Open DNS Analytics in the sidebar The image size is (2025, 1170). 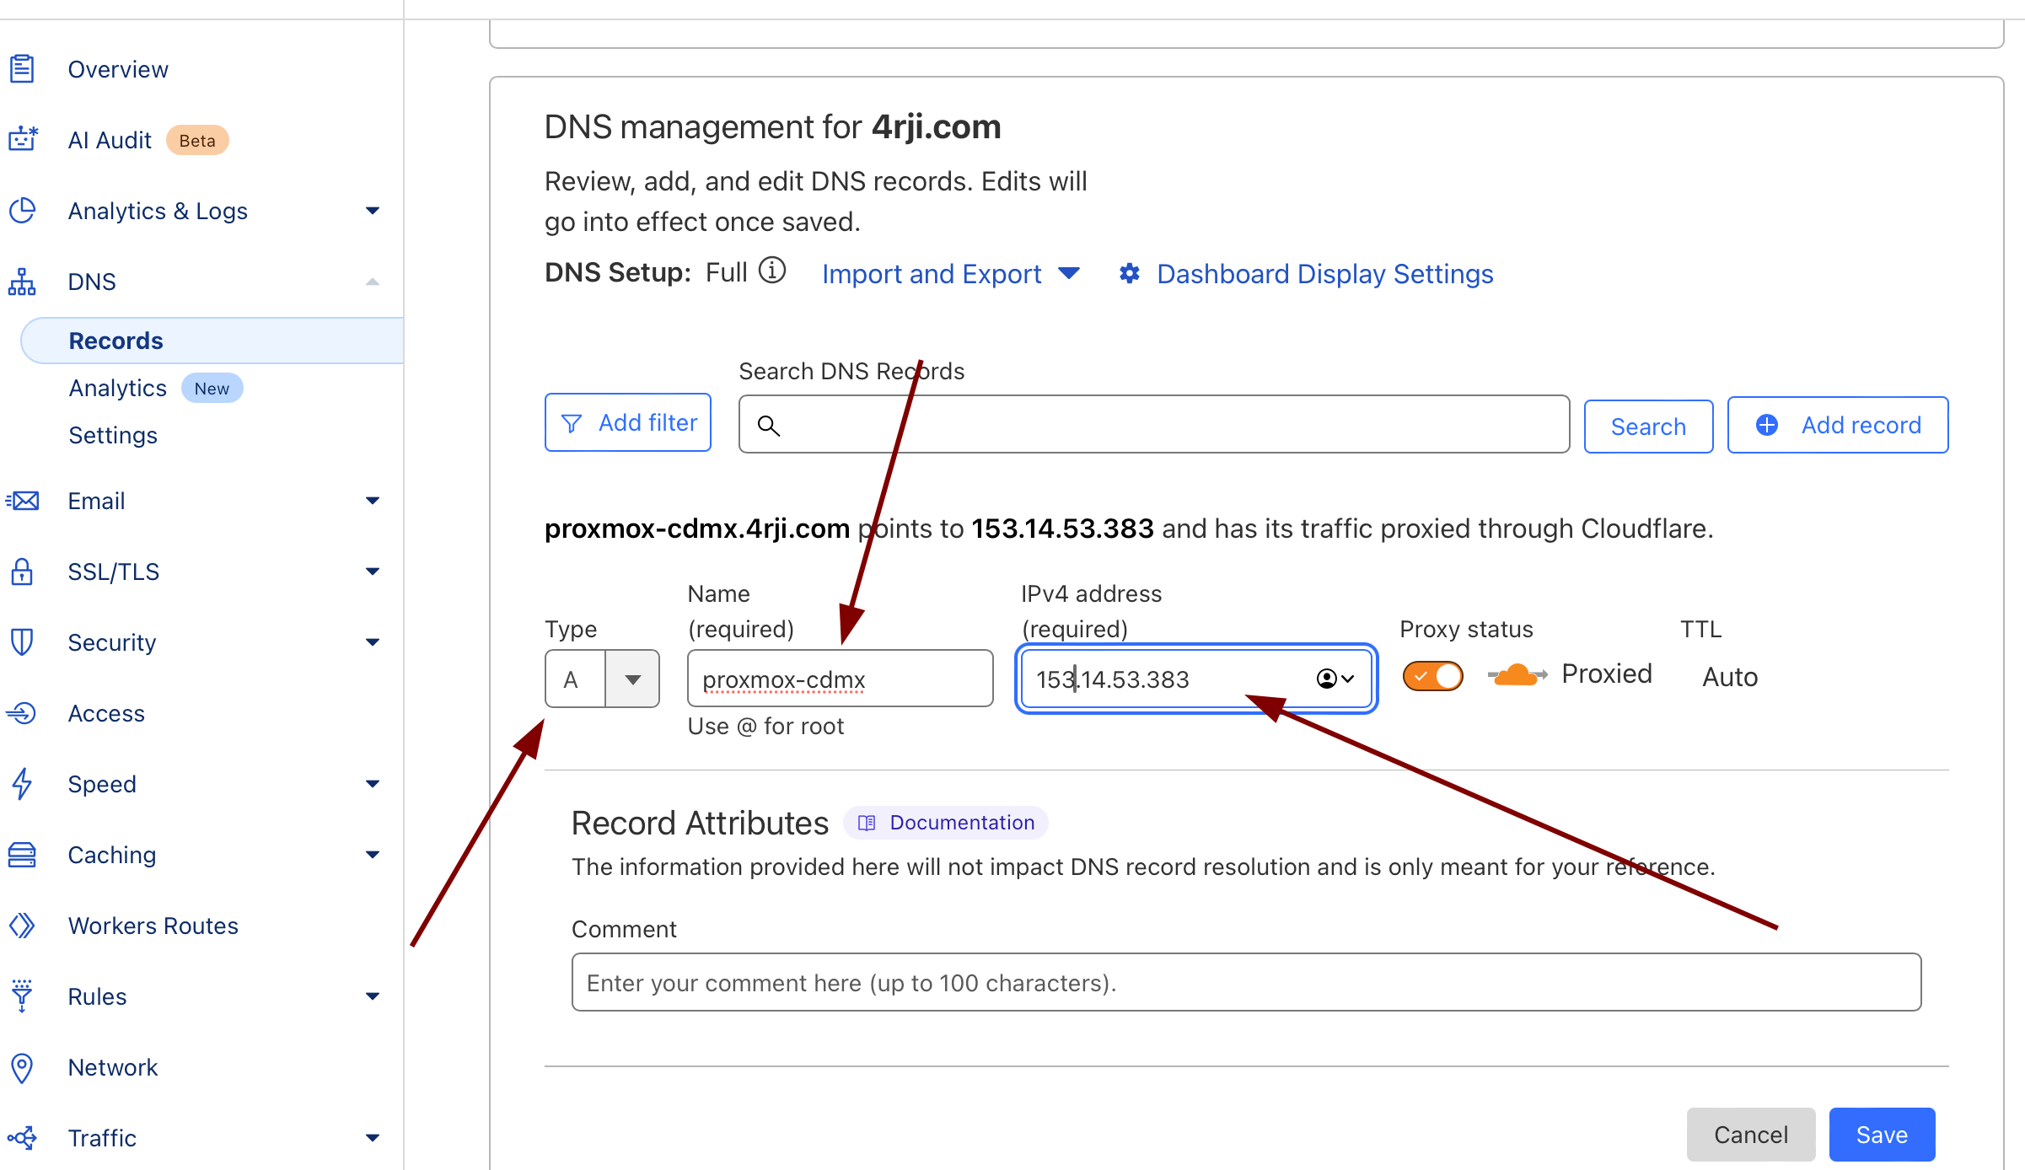pyautogui.click(x=118, y=388)
